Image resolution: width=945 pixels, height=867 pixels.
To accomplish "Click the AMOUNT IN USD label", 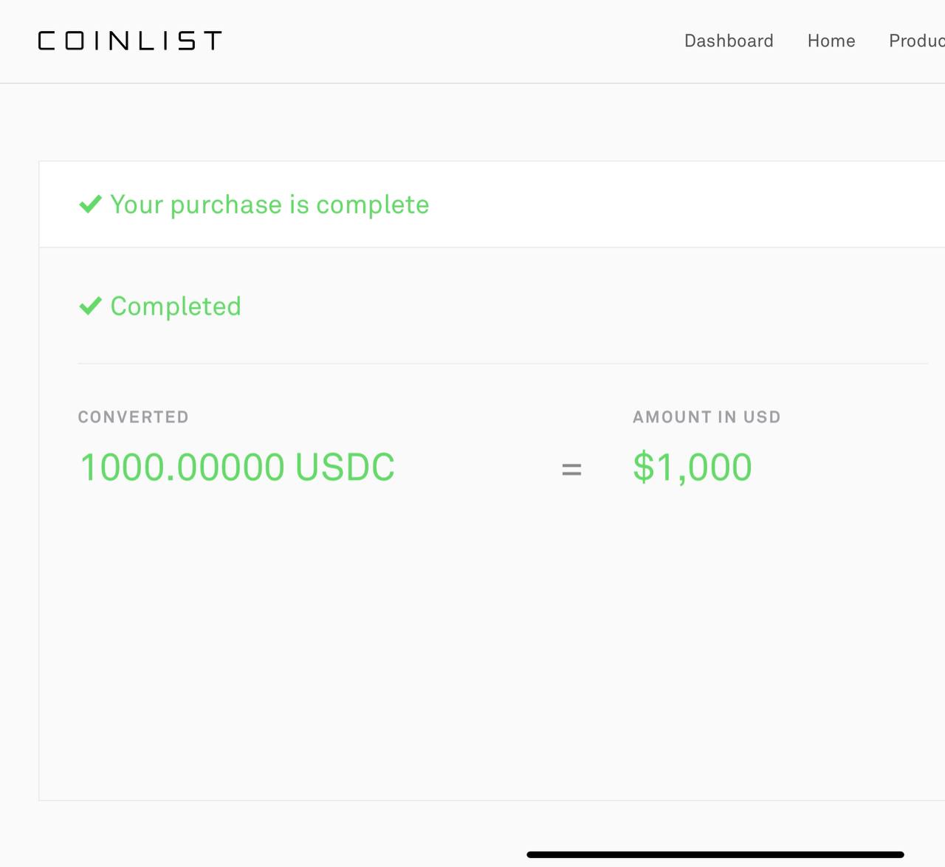I will (x=707, y=417).
